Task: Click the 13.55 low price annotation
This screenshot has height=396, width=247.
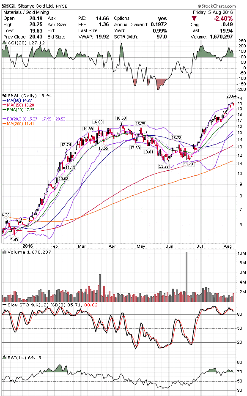Action: [x=103, y=148]
